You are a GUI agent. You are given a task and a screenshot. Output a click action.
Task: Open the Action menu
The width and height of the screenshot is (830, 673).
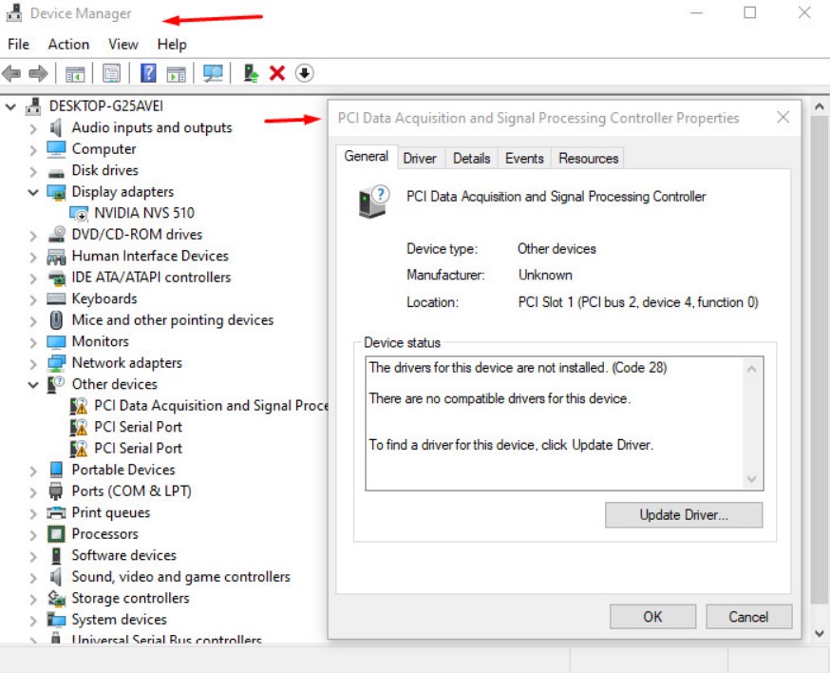68,44
